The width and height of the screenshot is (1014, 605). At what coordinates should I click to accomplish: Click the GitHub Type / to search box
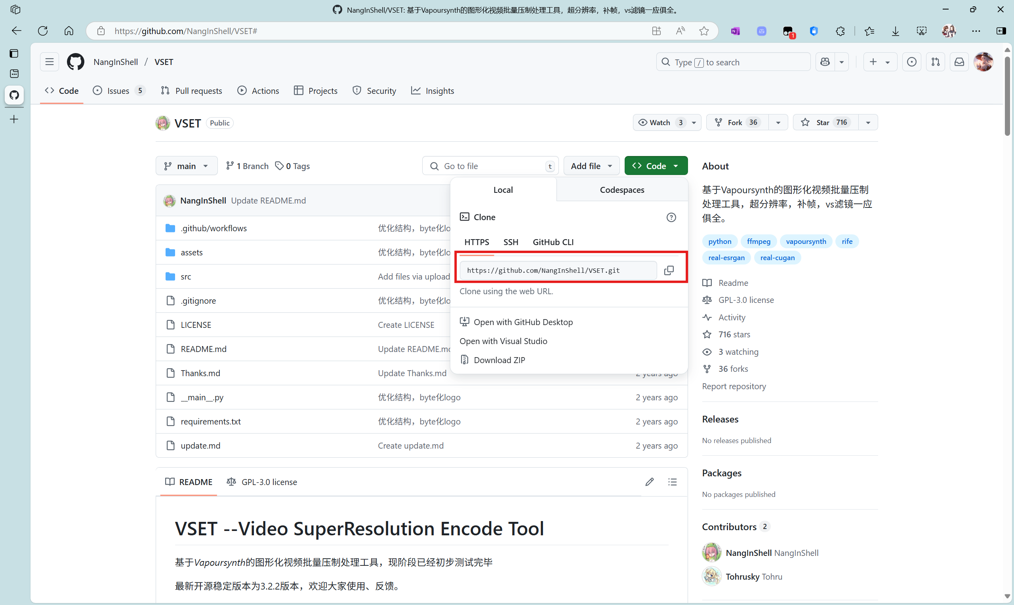point(733,62)
